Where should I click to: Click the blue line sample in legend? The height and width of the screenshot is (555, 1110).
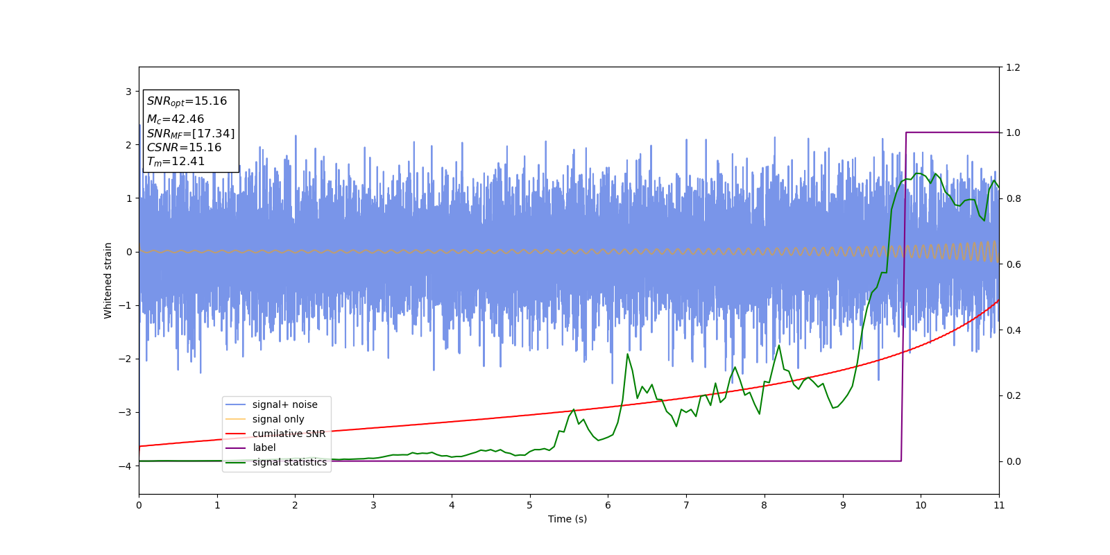236,404
